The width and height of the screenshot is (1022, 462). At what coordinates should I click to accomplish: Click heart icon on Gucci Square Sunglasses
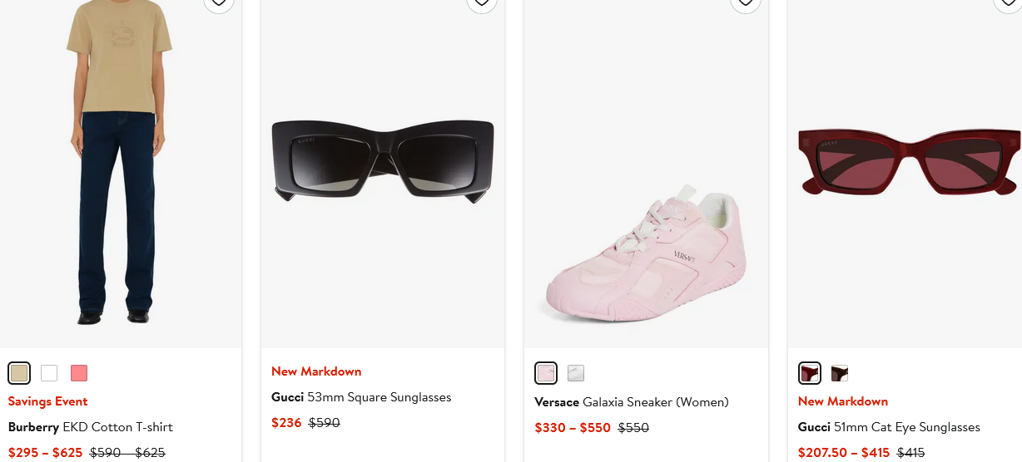pyautogui.click(x=481, y=2)
